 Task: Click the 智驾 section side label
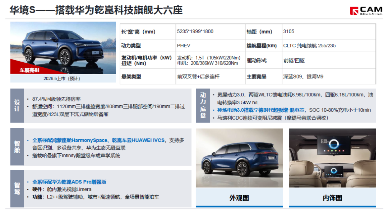coord(17,189)
